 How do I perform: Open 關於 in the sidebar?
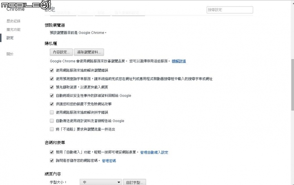(10, 54)
